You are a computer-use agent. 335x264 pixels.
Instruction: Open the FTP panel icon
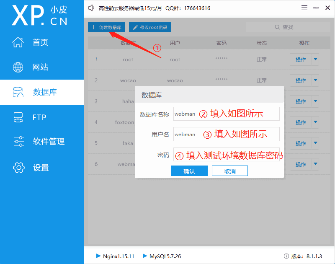coord(18,117)
